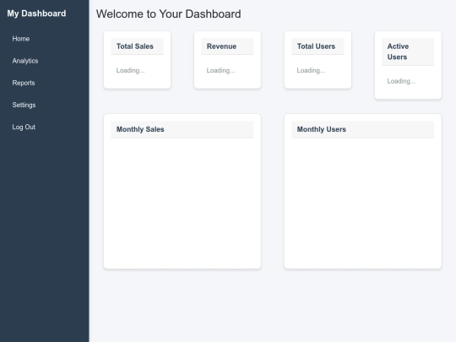Click Loading text under Active Users
Image resolution: width=456 pixels, height=342 pixels.
pyautogui.click(x=401, y=81)
